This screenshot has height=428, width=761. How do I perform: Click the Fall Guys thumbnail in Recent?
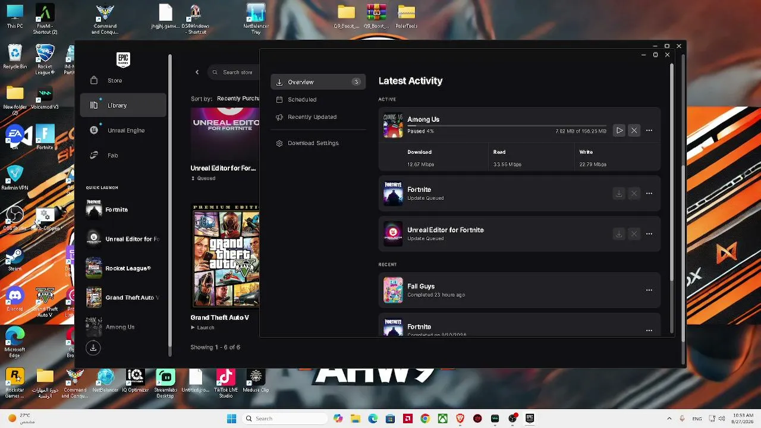(x=393, y=290)
